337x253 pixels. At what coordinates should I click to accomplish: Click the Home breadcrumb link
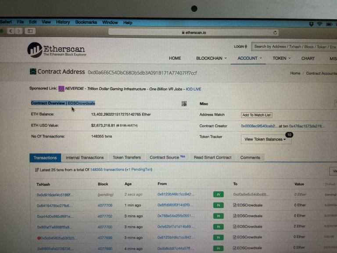[x=295, y=73]
